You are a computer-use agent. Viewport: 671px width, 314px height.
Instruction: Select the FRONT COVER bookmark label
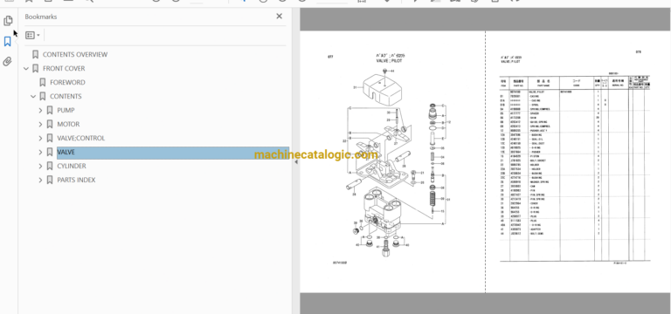(x=64, y=68)
